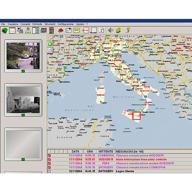
Task: Toggle green indicator under indoor camera view
Action: click(x=23, y=115)
